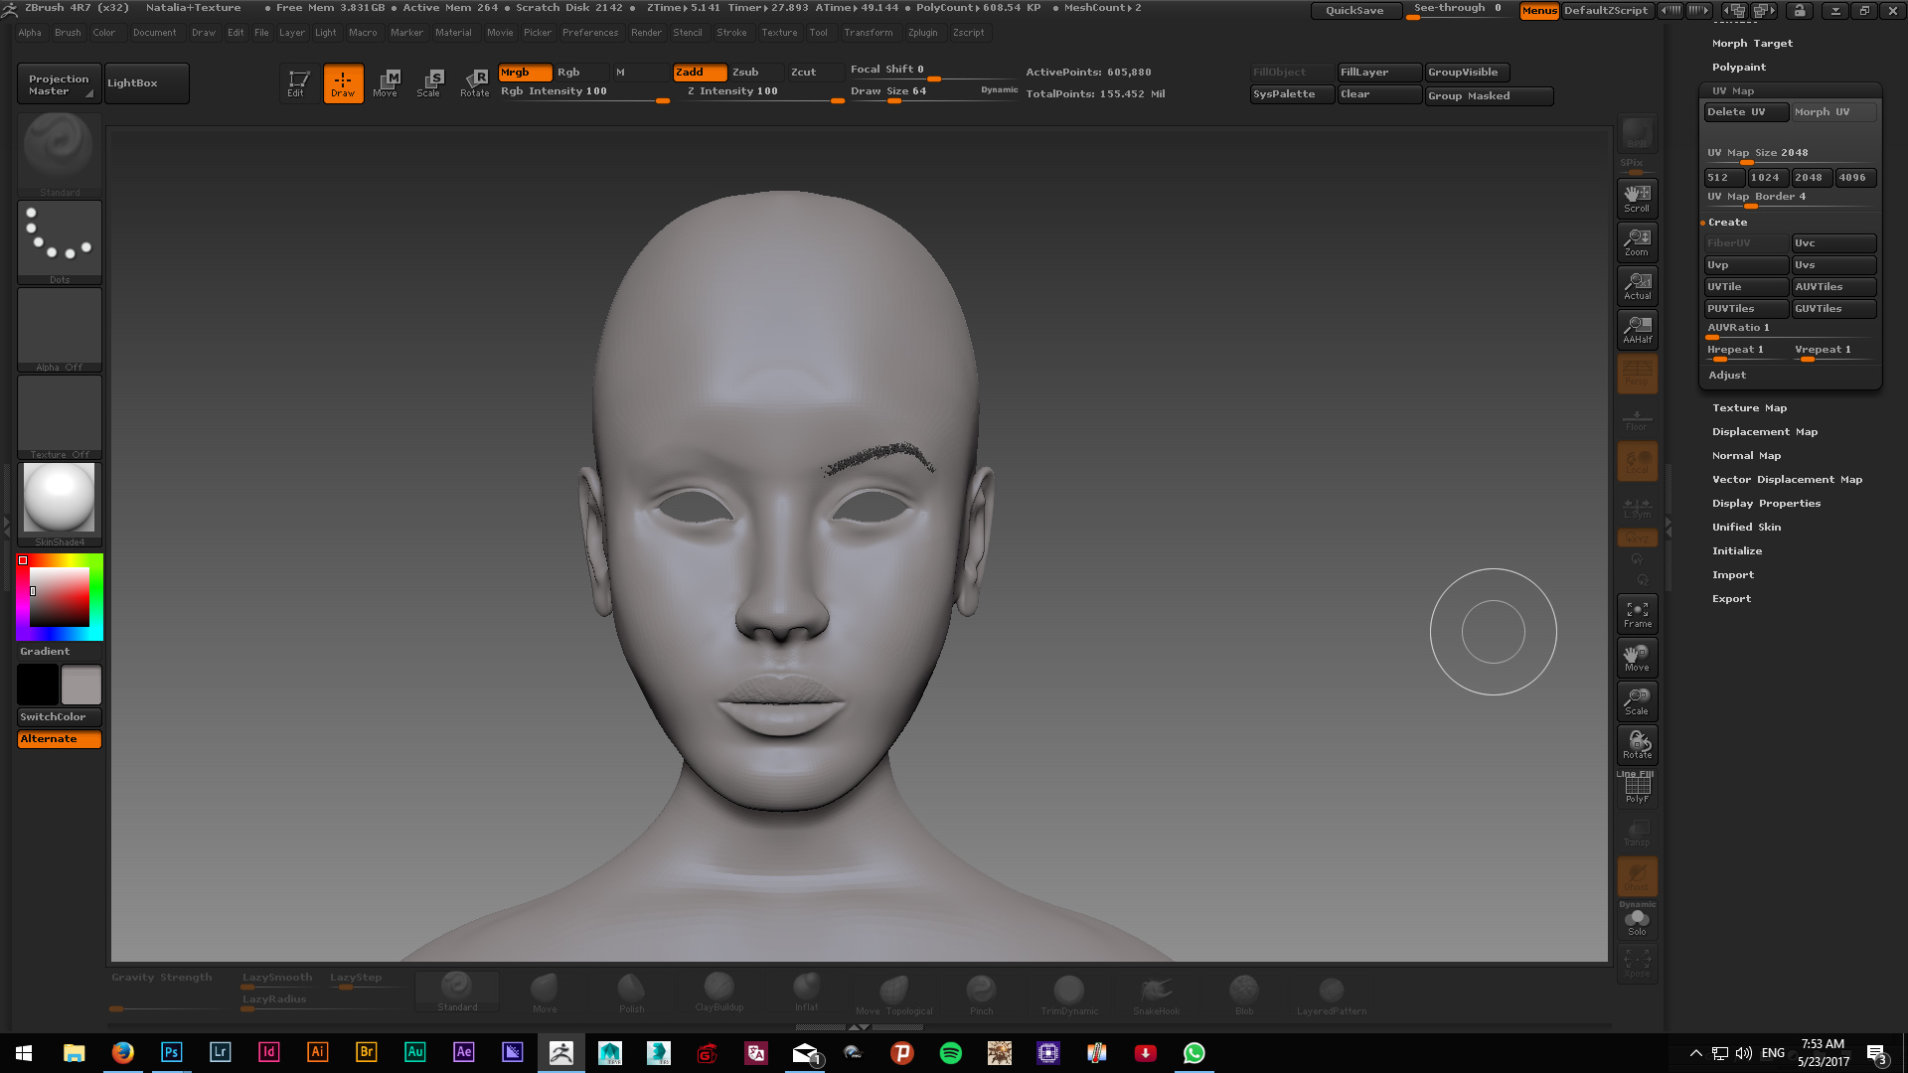Expand the Polypaint subpalette
Viewport: 1908px width, 1073px height.
click(1739, 68)
